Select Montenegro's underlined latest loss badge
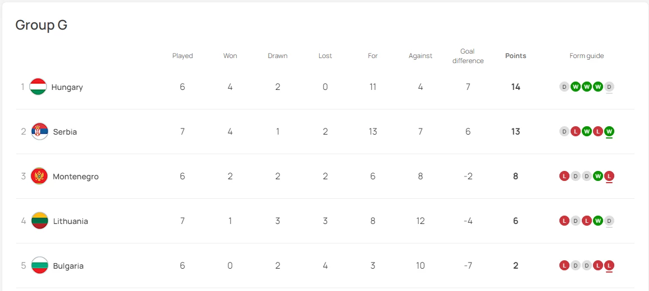Screen dimensions: 649x291 [609, 176]
